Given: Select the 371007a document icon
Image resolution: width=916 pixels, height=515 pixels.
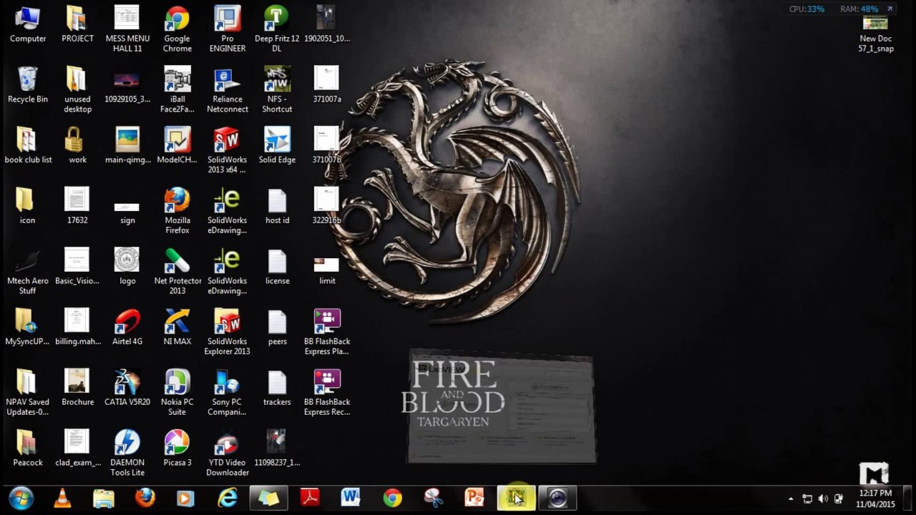Looking at the screenshot, I should [326, 85].
